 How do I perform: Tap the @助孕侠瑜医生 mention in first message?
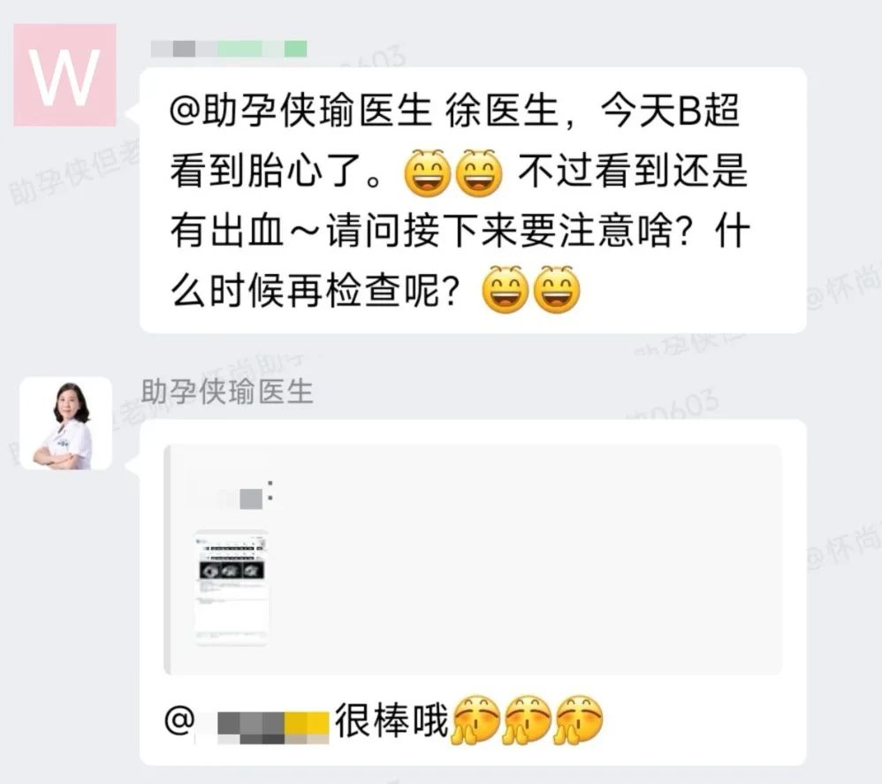300,110
